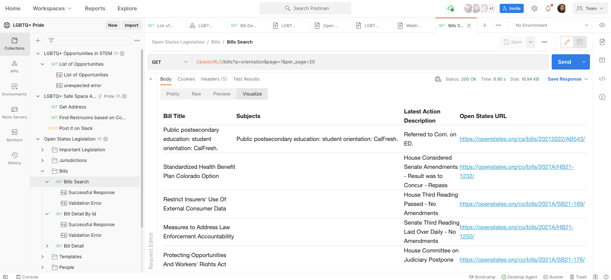The height and width of the screenshot is (280, 611).
Task: Click the New button
Action: coord(113,25)
